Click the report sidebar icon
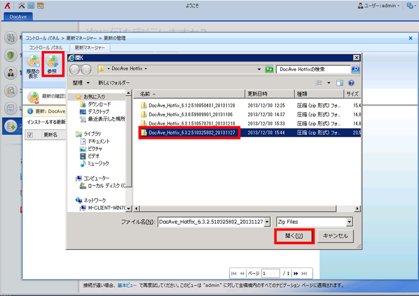 pyautogui.click(x=11, y=108)
